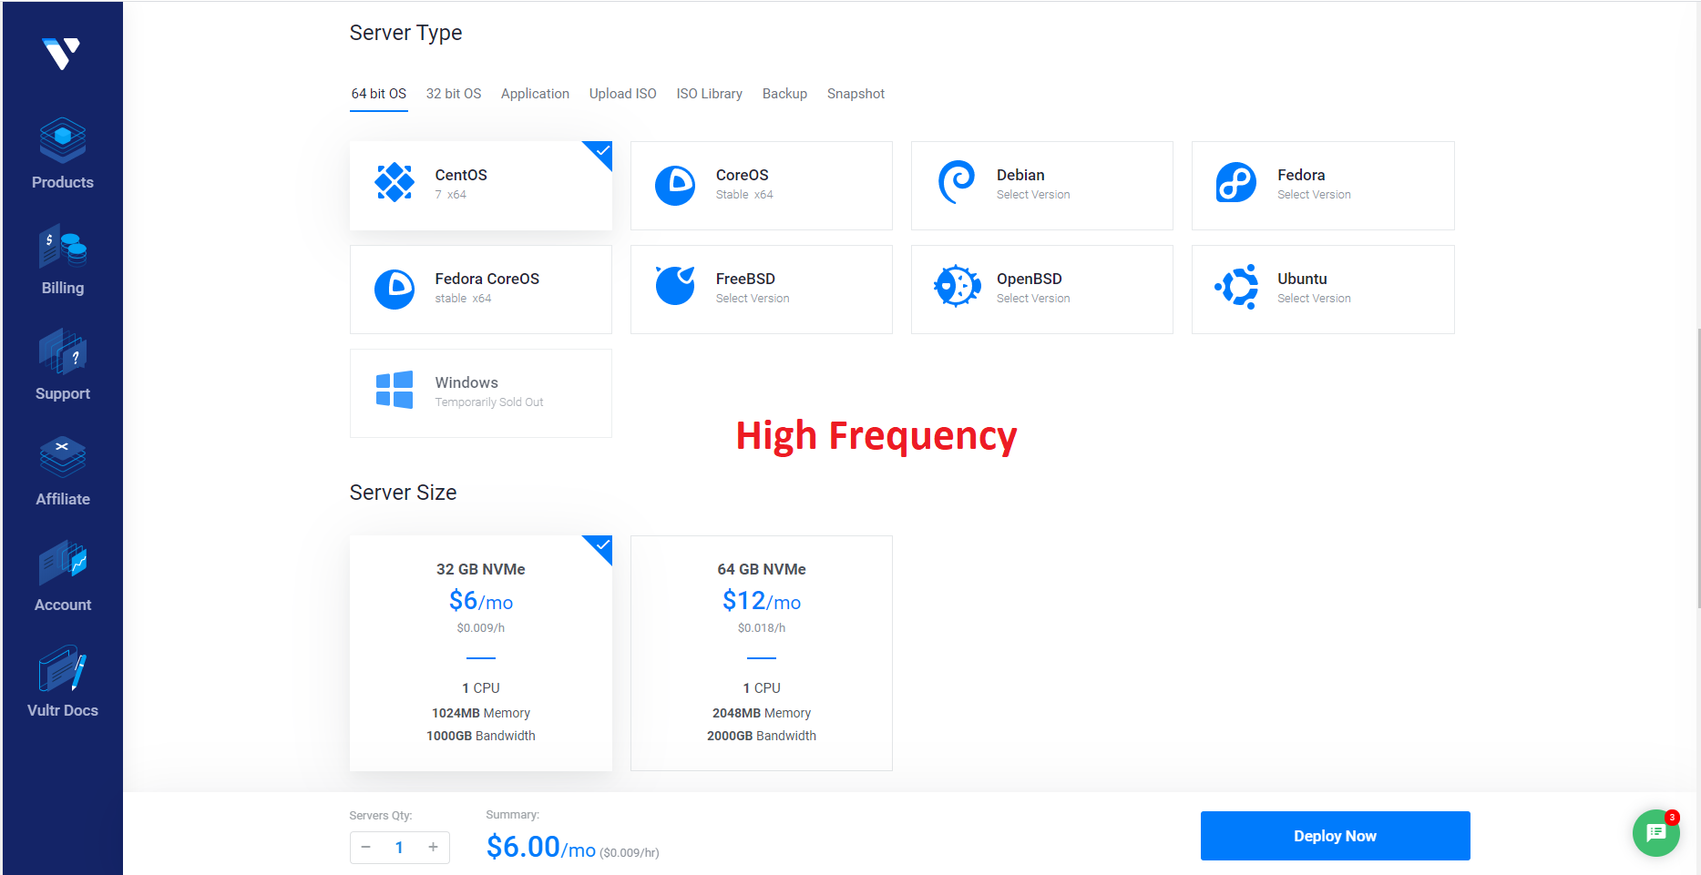Increase the servers quantity with the plus control
Image resolution: width=1701 pixels, height=875 pixels.
433,847
